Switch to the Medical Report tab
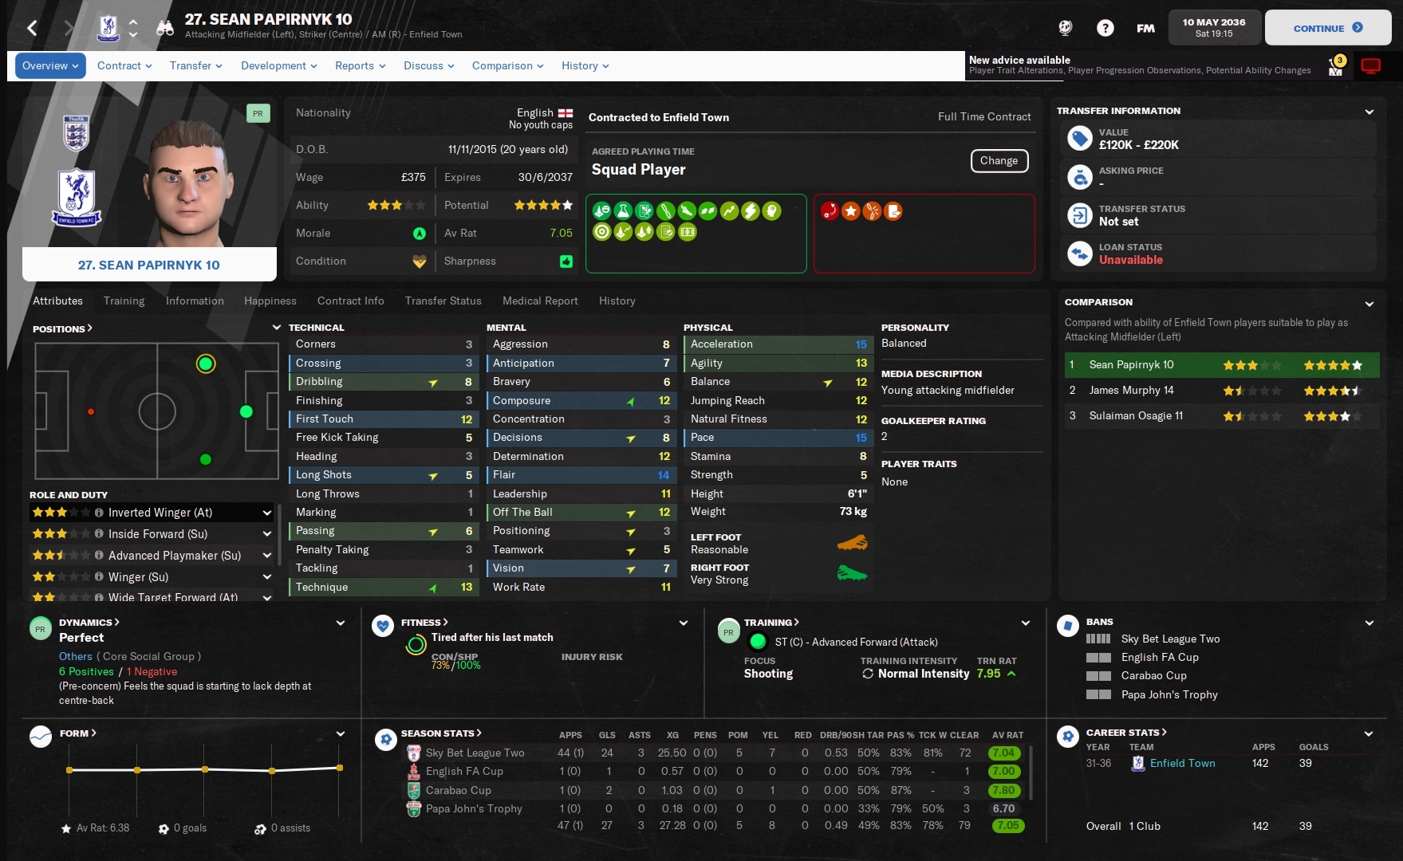This screenshot has height=861, width=1403. click(x=540, y=301)
